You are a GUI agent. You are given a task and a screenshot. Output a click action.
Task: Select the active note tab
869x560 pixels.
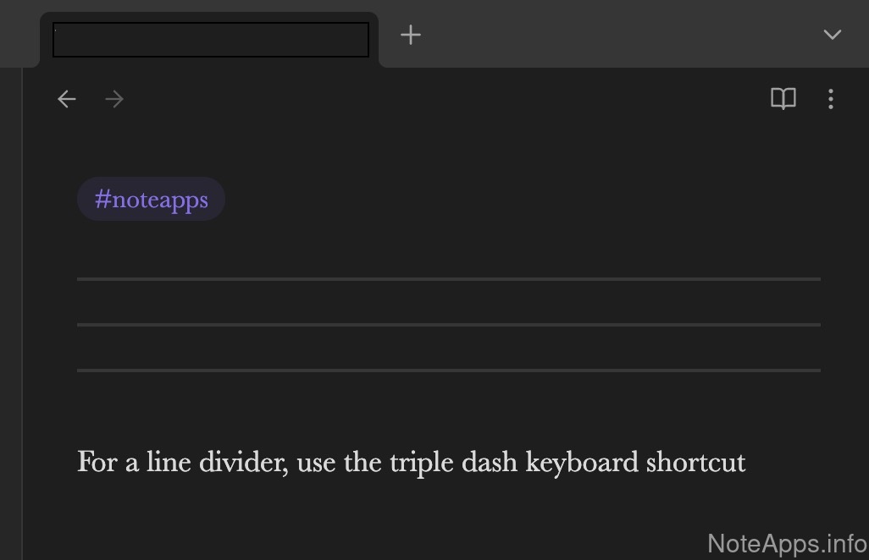(x=210, y=40)
